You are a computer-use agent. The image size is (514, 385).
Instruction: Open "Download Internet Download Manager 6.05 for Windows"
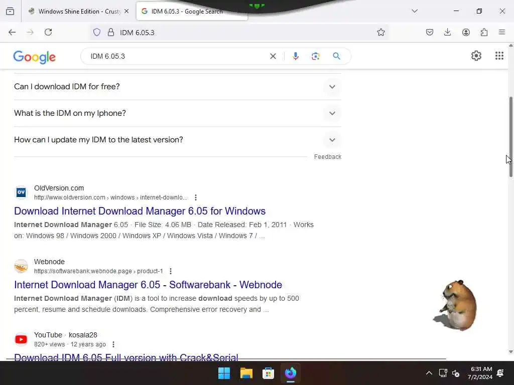[140, 211]
